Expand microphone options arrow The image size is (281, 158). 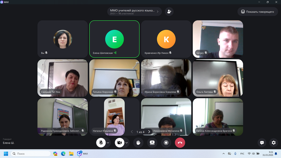point(108,143)
